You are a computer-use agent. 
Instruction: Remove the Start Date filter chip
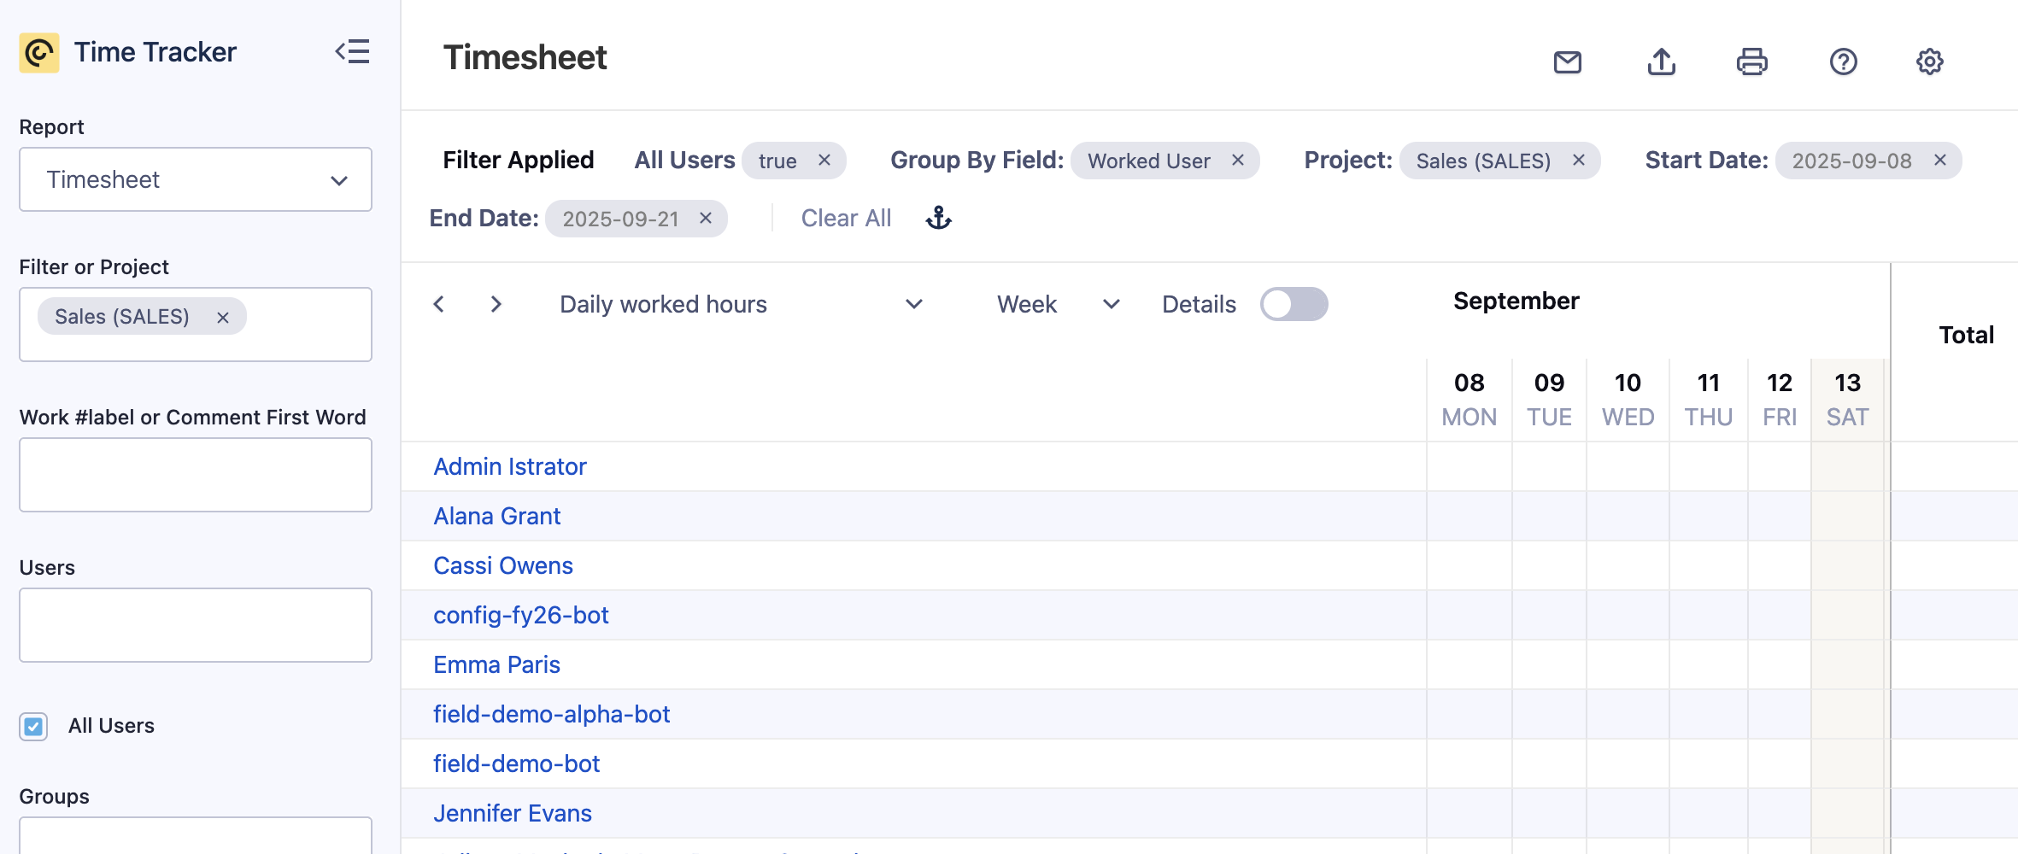pyautogui.click(x=1940, y=161)
